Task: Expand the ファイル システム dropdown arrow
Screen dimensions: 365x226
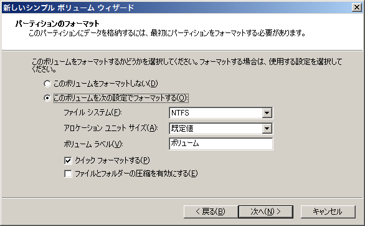Action: click(x=267, y=113)
